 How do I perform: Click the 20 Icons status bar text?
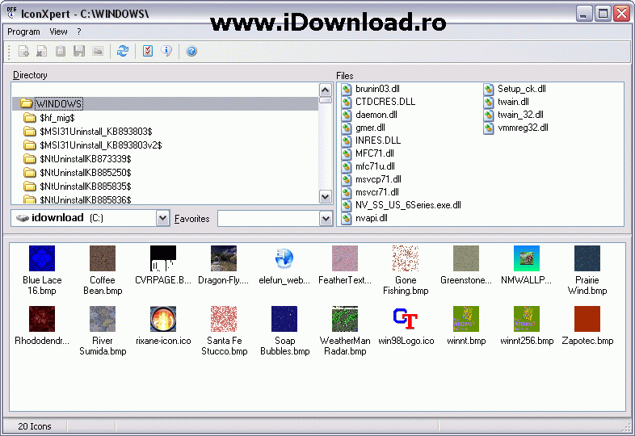(35, 426)
